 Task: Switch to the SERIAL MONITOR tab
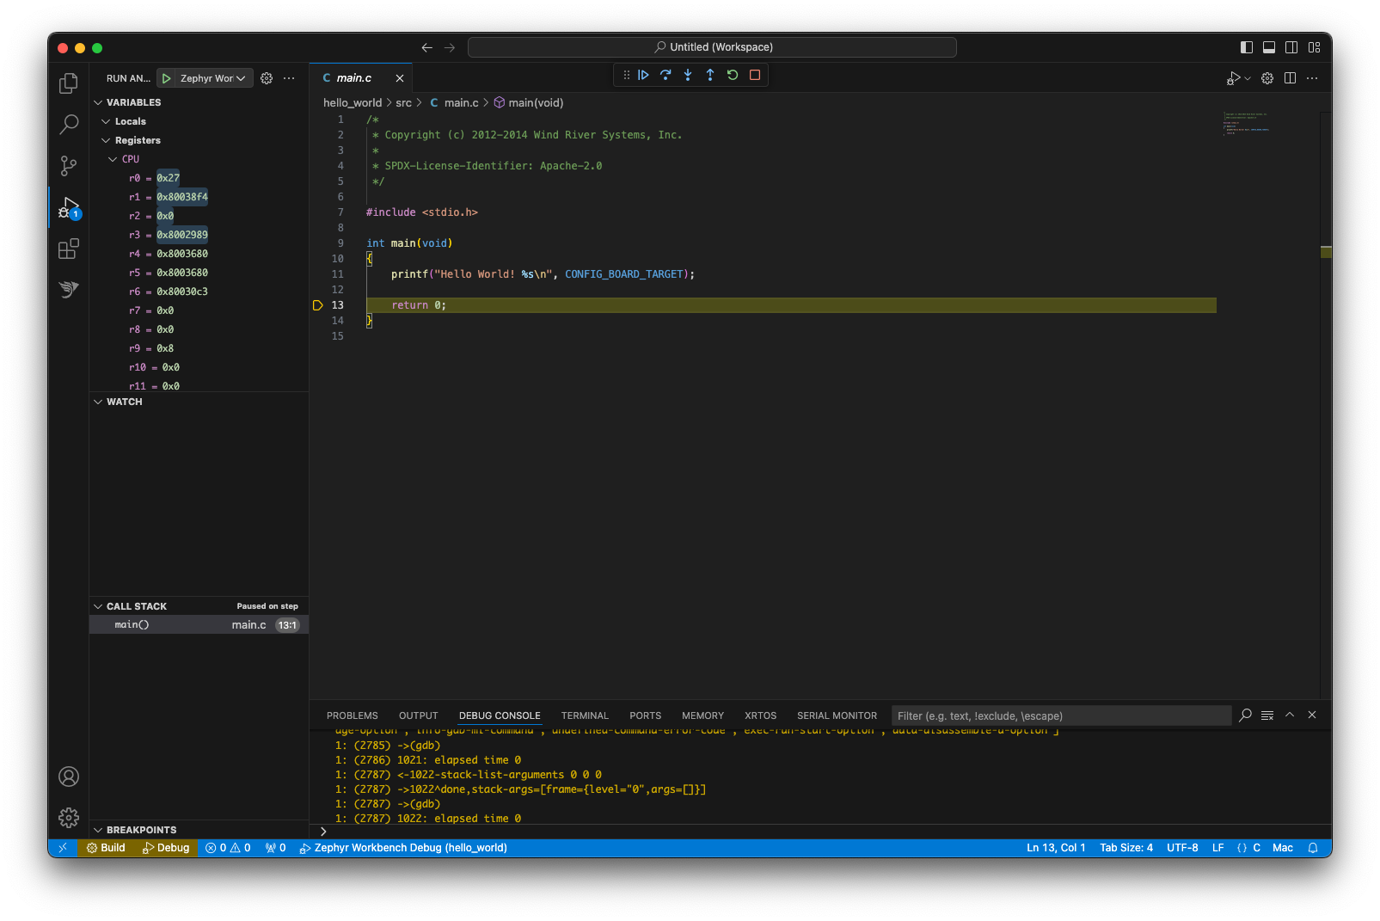[x=837, y=715]
